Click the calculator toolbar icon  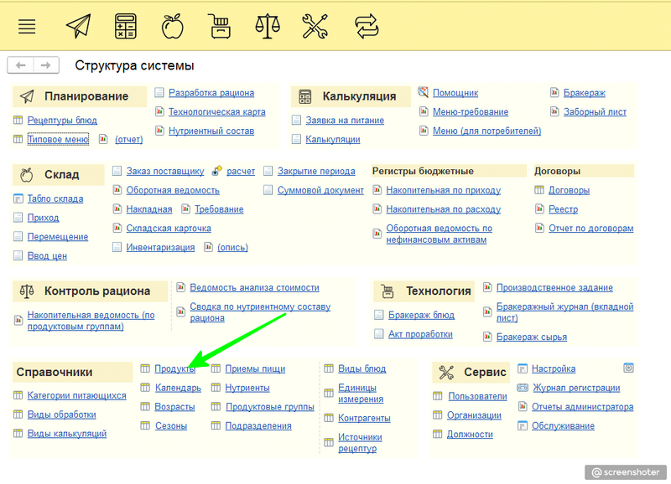point(126,26)
